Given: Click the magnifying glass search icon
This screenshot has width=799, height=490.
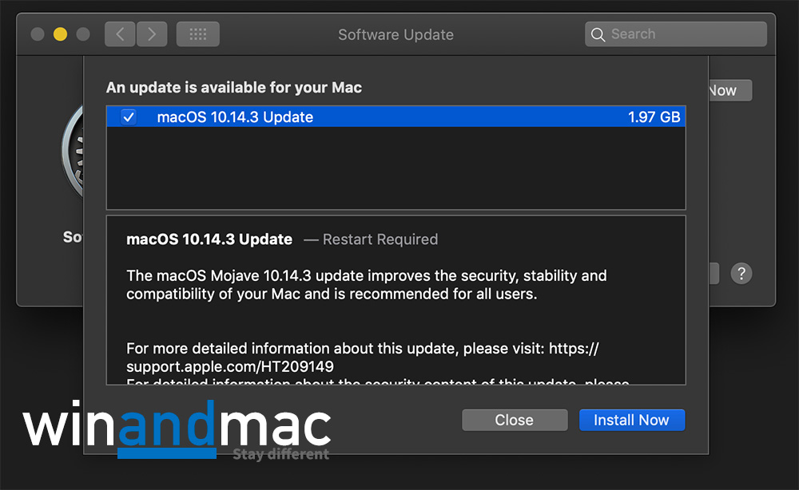Looking at the screenshot, I should tap(598, 34).
